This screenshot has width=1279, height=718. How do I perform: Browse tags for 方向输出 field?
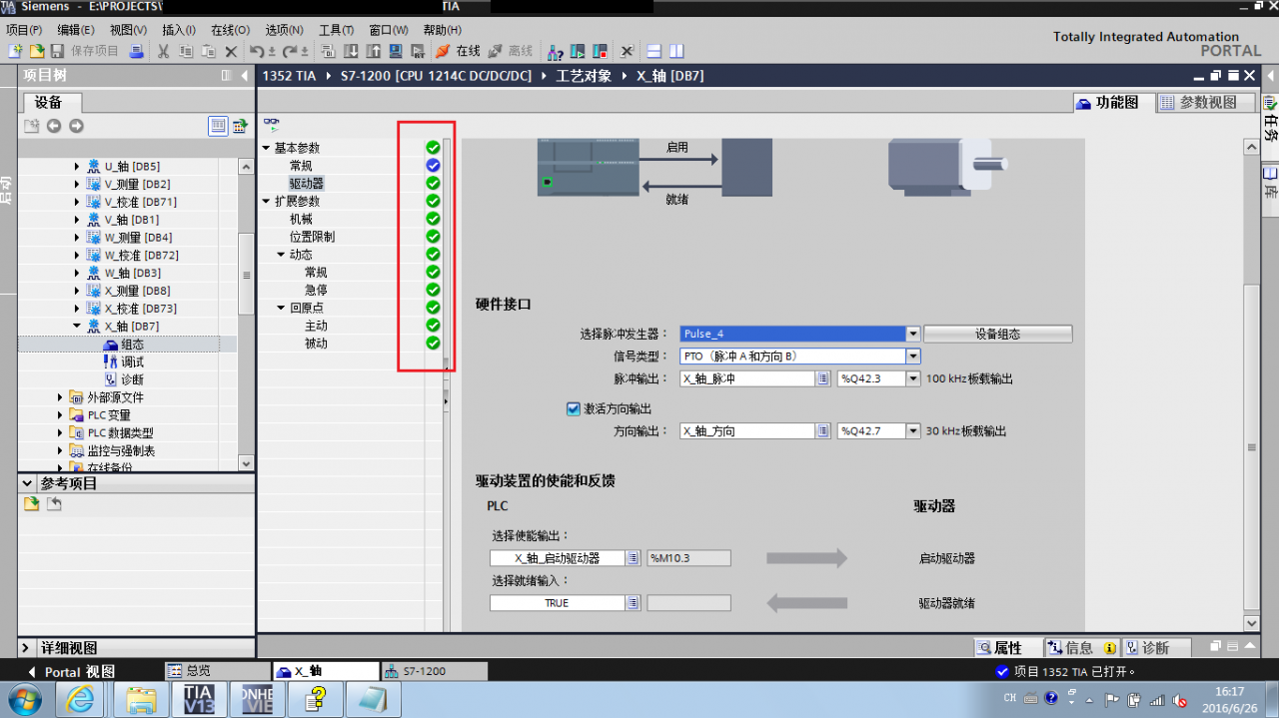823,430
